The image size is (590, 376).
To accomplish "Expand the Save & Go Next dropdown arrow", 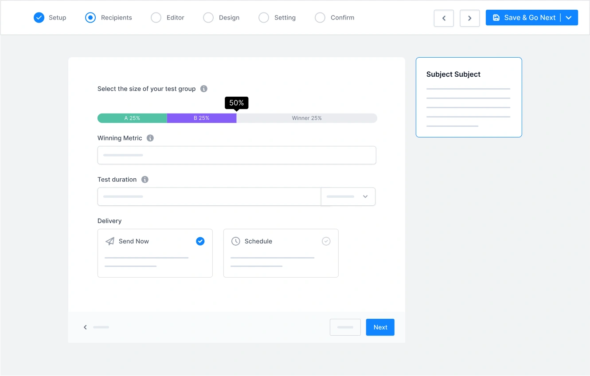I will click(x=569, y=18).
